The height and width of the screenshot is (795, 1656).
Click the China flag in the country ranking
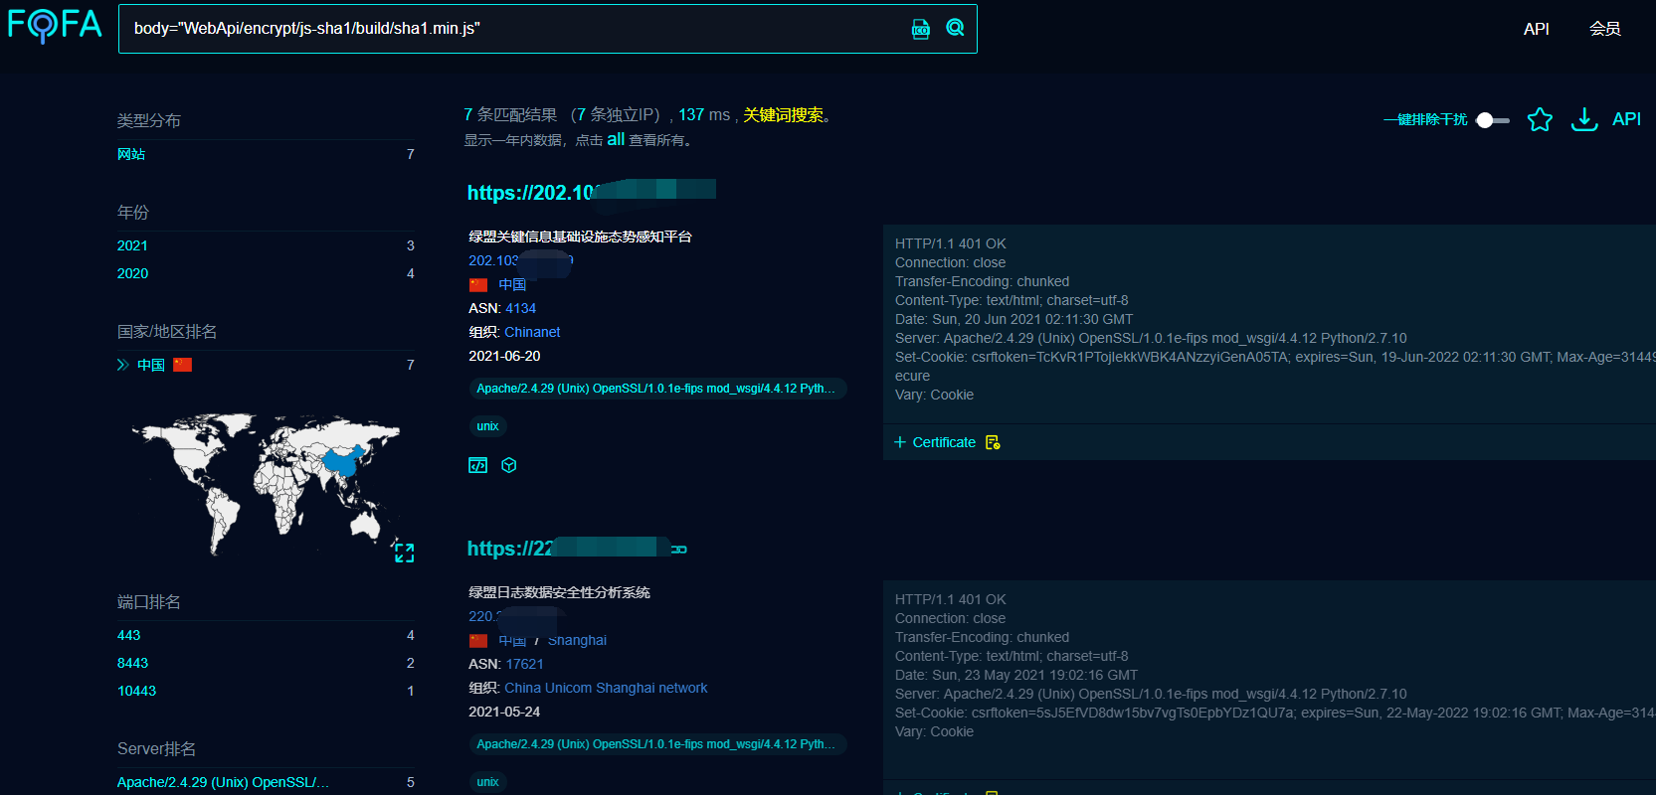(x=182, y=365)
